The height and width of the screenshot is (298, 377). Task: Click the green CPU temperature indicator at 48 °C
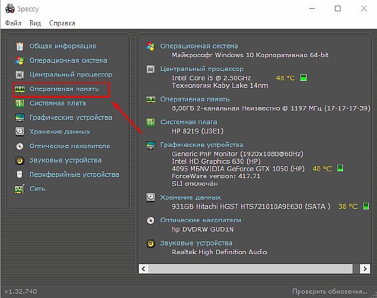pyautogui.click(x=303, y=78)
